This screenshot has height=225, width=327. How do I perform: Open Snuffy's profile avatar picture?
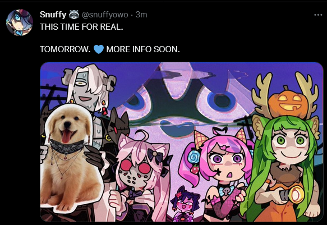[x=20, y=22]
